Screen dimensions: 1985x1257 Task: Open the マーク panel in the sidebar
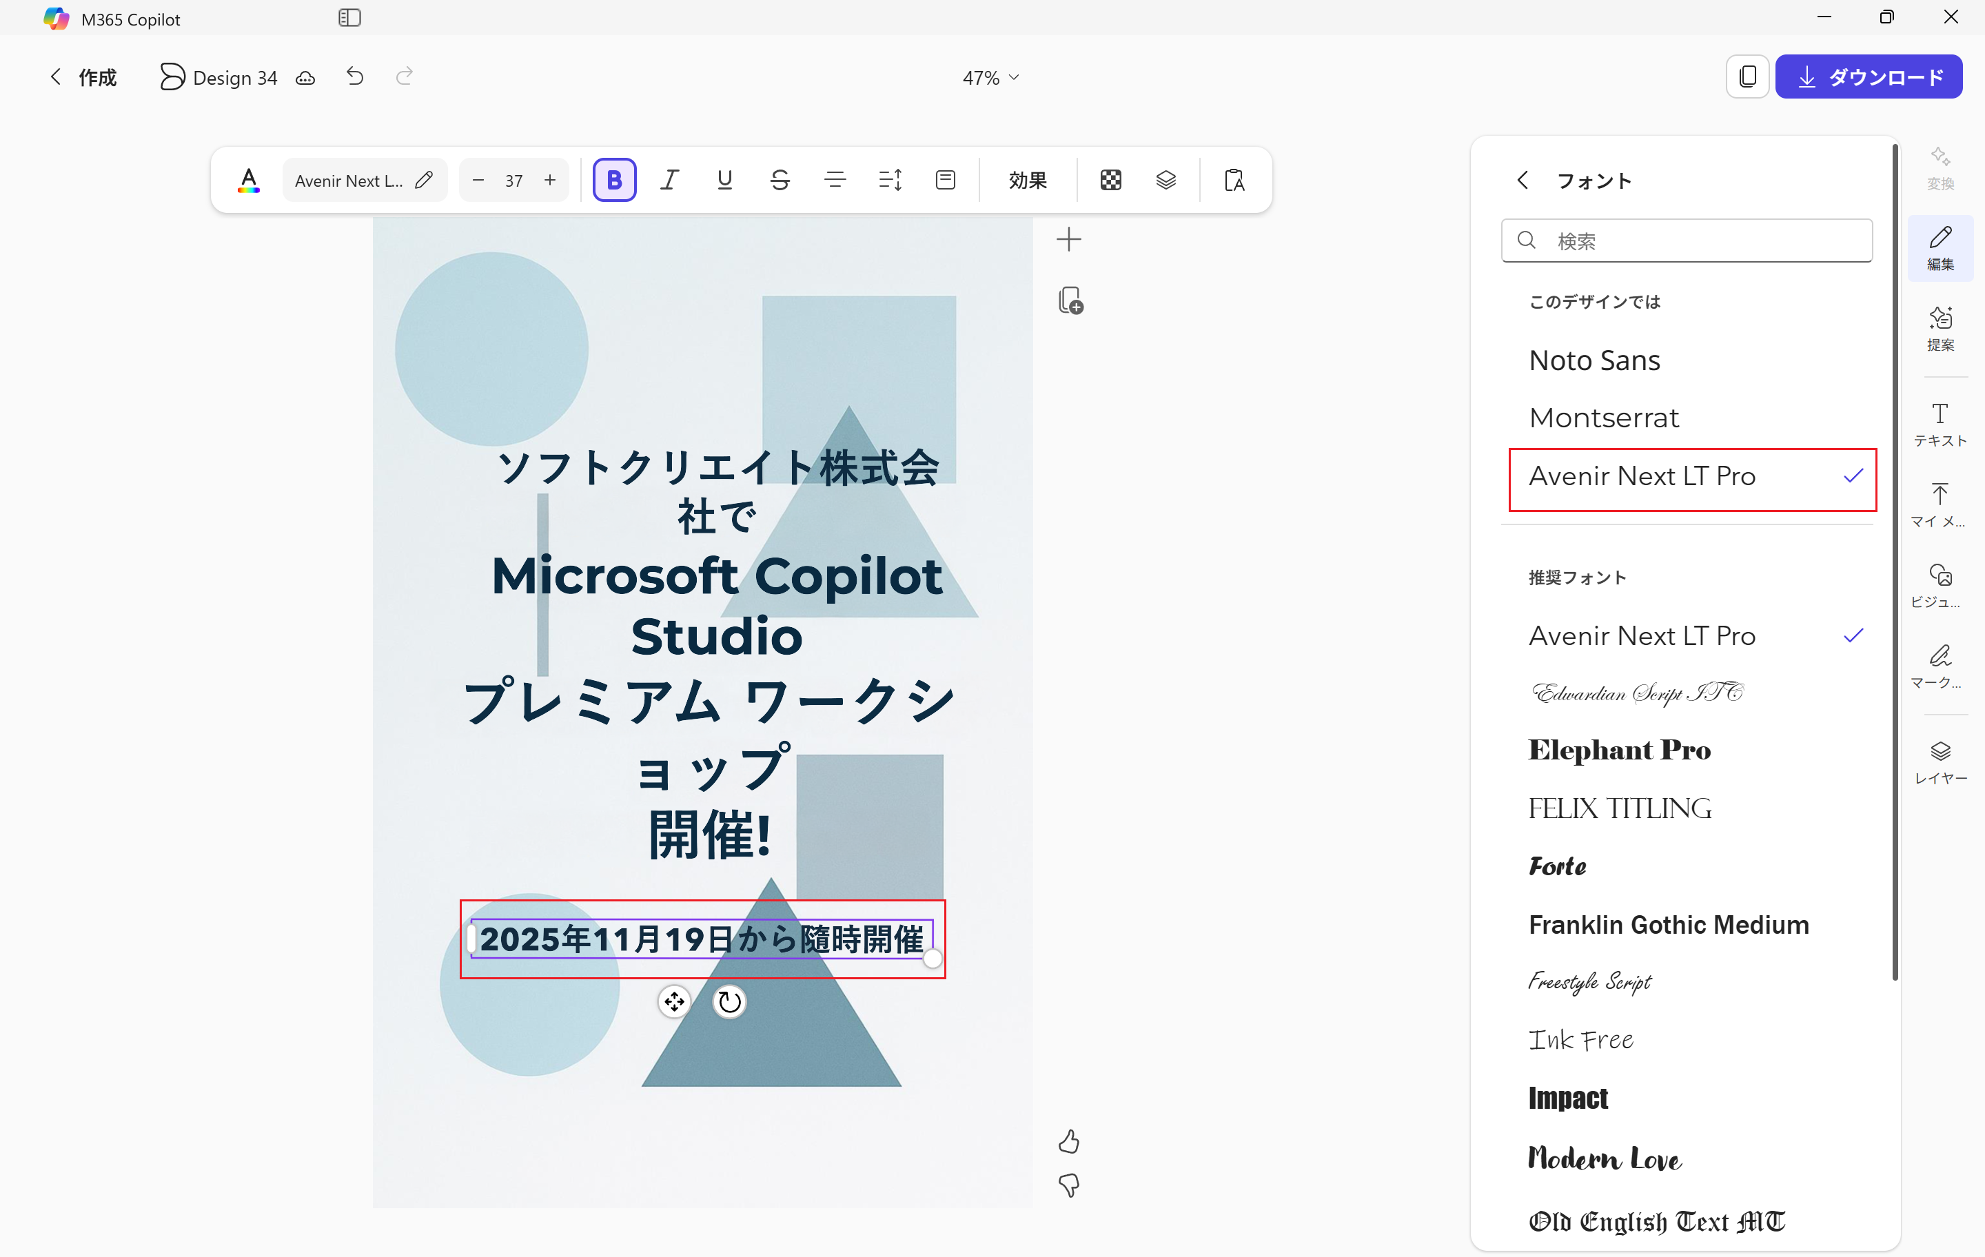(1939, 666)
